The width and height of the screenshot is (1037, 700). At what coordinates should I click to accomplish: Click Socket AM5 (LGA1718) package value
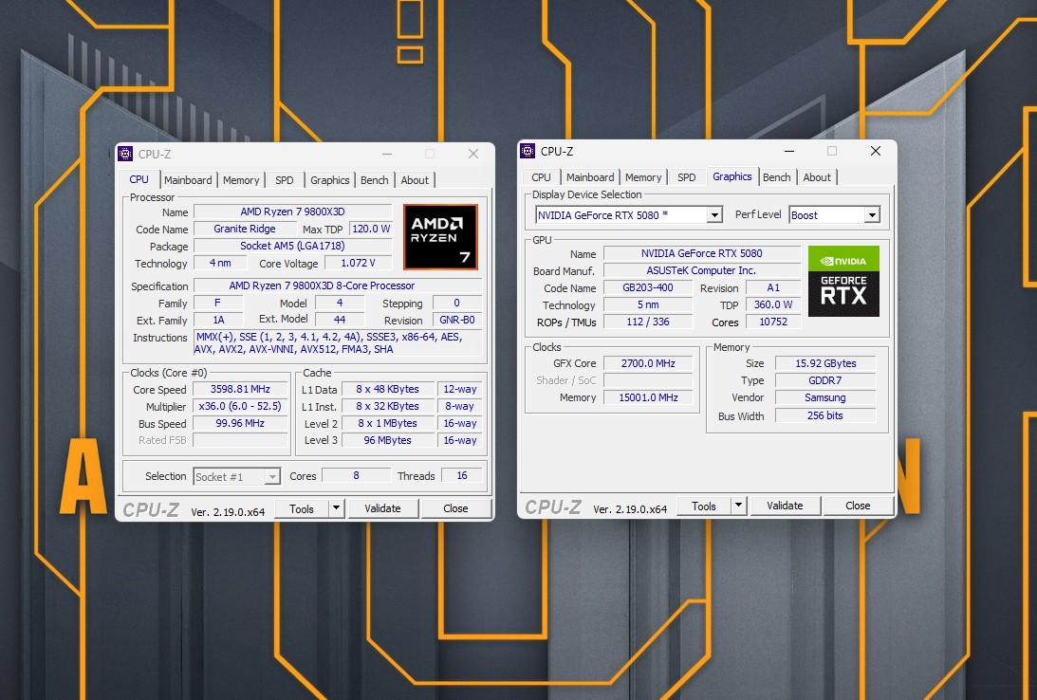click(292, 246)
